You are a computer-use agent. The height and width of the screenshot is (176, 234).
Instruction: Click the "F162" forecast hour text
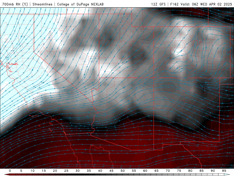point(174,4)
